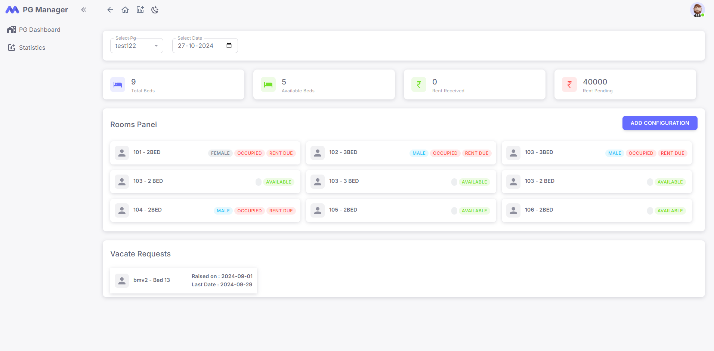Open the calendar picker icon in date field

(229, 46)
